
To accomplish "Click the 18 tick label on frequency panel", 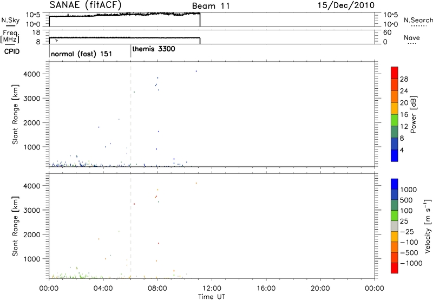I will pyautogui.click(x=36, y=32).
